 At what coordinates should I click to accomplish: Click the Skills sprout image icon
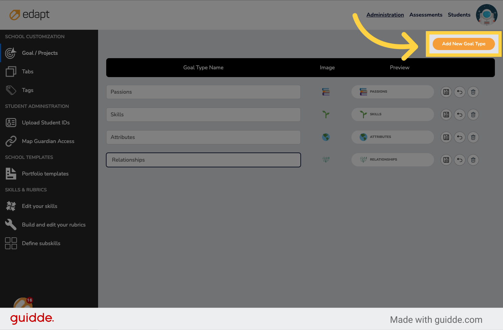click(x=326, y=115)
